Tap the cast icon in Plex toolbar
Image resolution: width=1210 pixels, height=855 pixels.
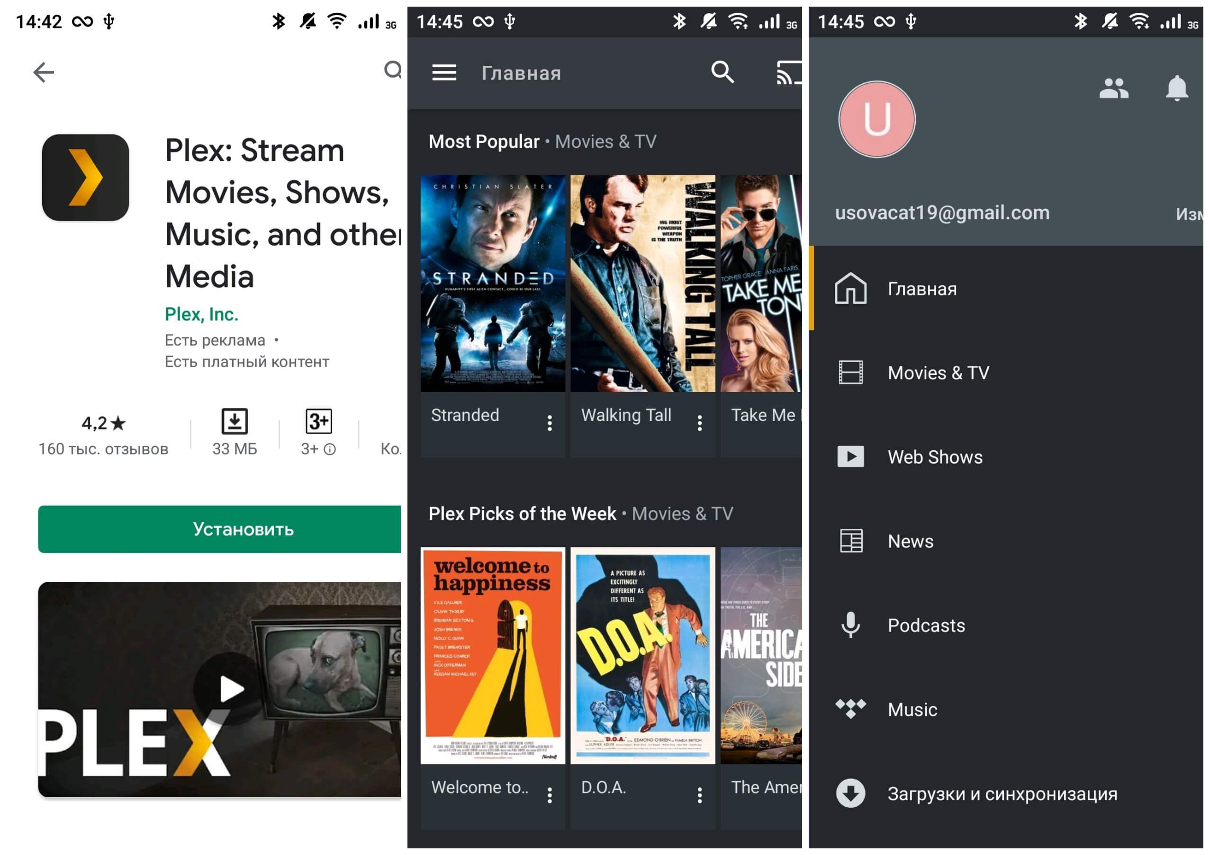click(x=789, y=72)
